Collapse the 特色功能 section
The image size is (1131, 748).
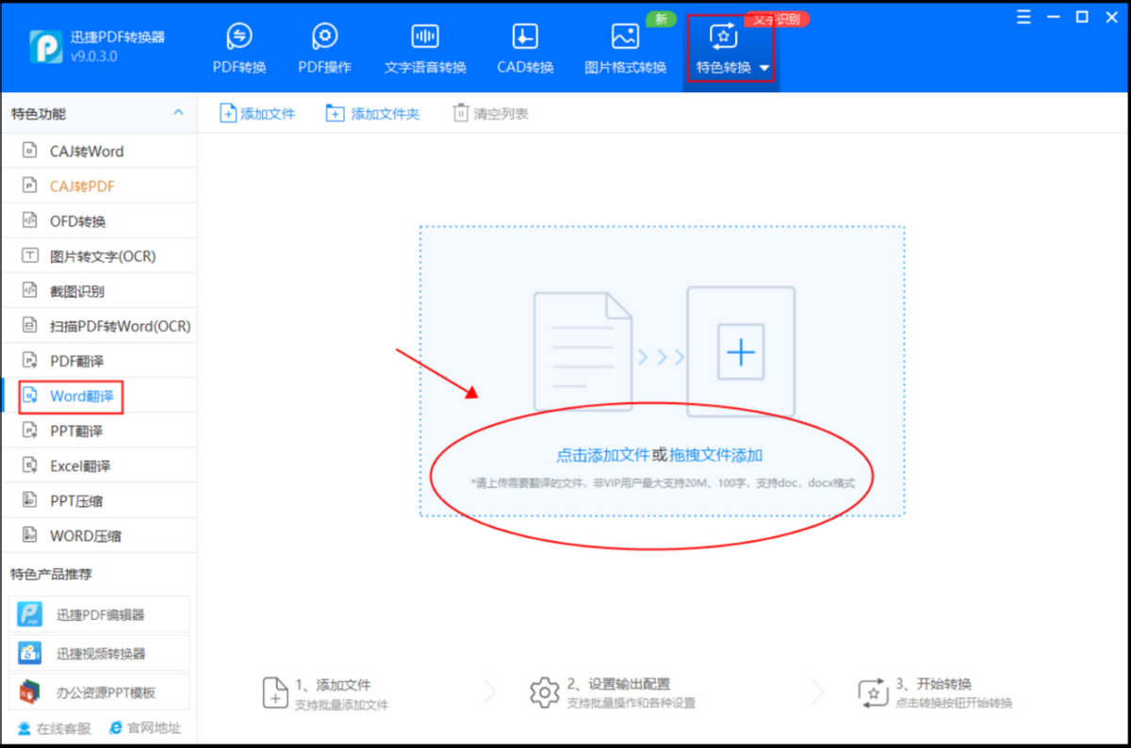pos(178,113)
